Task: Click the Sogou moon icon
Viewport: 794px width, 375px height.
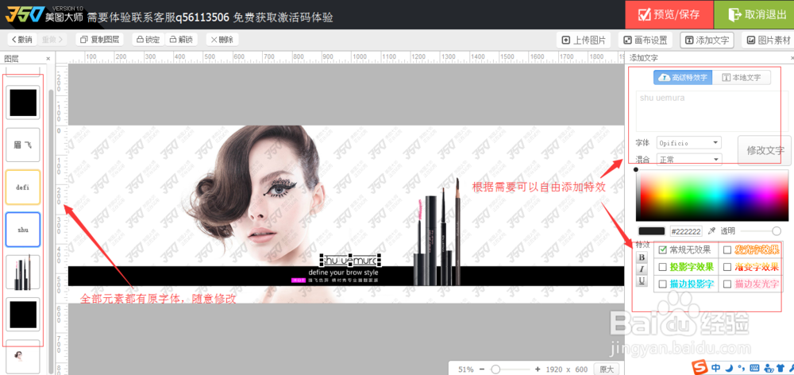Action: click(730, 367)
